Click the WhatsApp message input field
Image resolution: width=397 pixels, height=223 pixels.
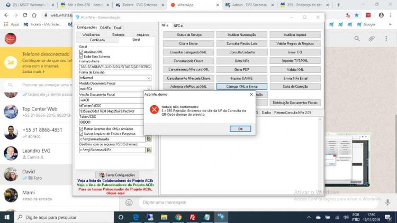coord(259,202)
